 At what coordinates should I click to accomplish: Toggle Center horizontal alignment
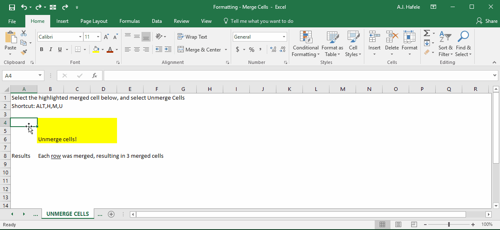137,49
